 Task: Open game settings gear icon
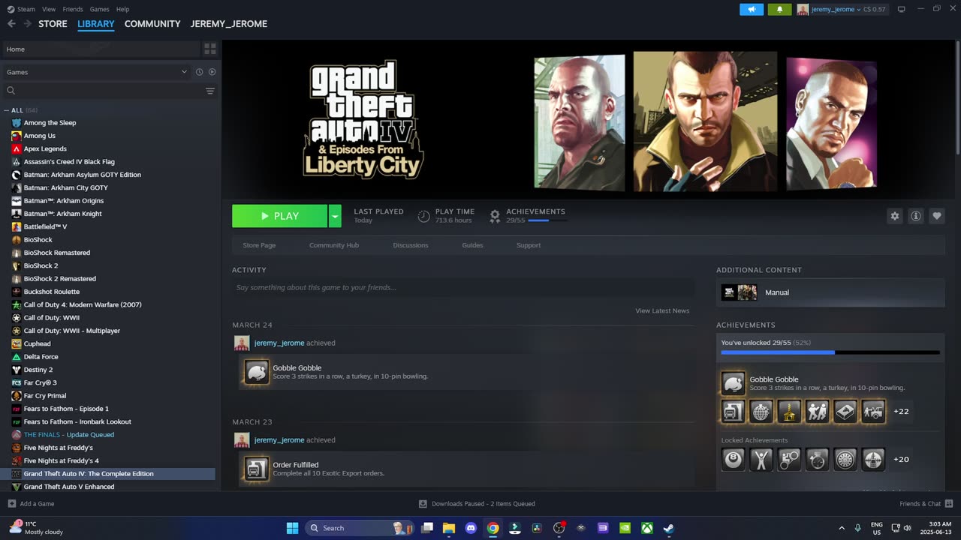894,216
